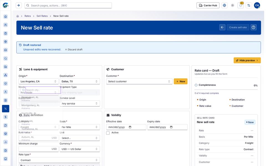Click the Draft restored heading
Viewport: 266px width, 166px height.
coord(32,45)
